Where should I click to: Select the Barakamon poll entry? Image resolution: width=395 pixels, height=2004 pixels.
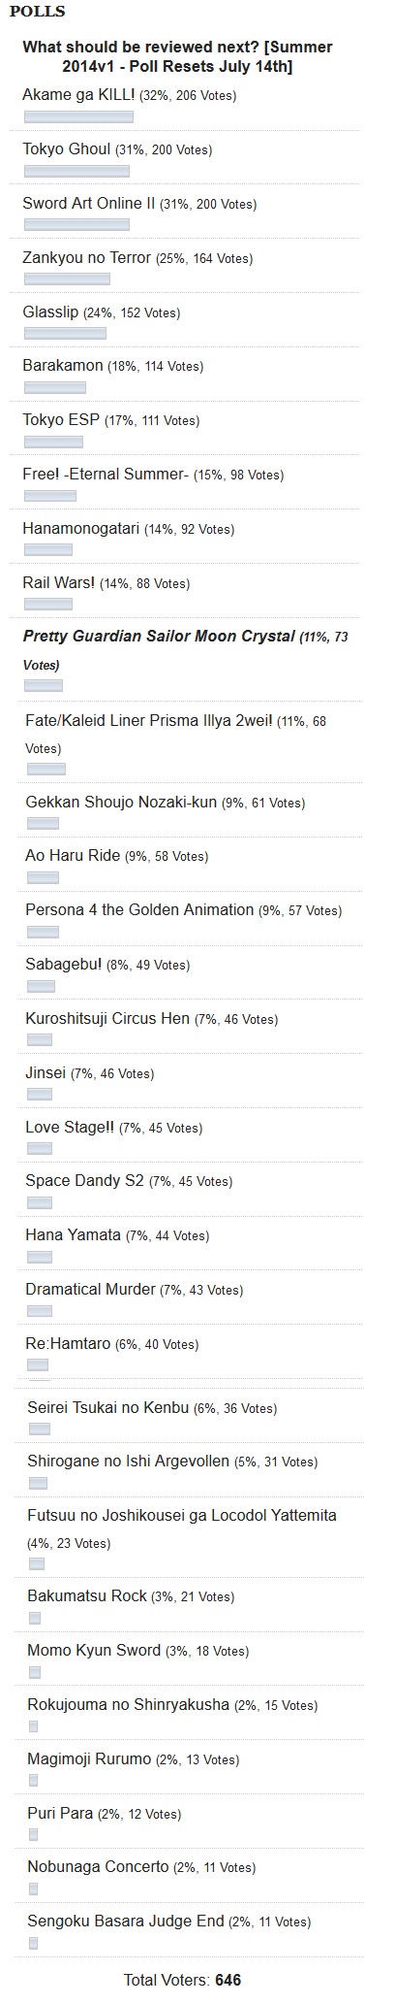tap(112, 366)
